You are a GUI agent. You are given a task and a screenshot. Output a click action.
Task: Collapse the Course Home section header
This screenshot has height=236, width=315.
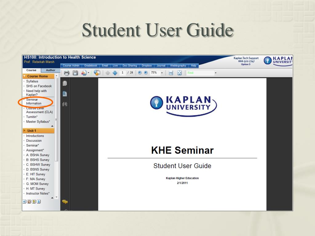38,76
